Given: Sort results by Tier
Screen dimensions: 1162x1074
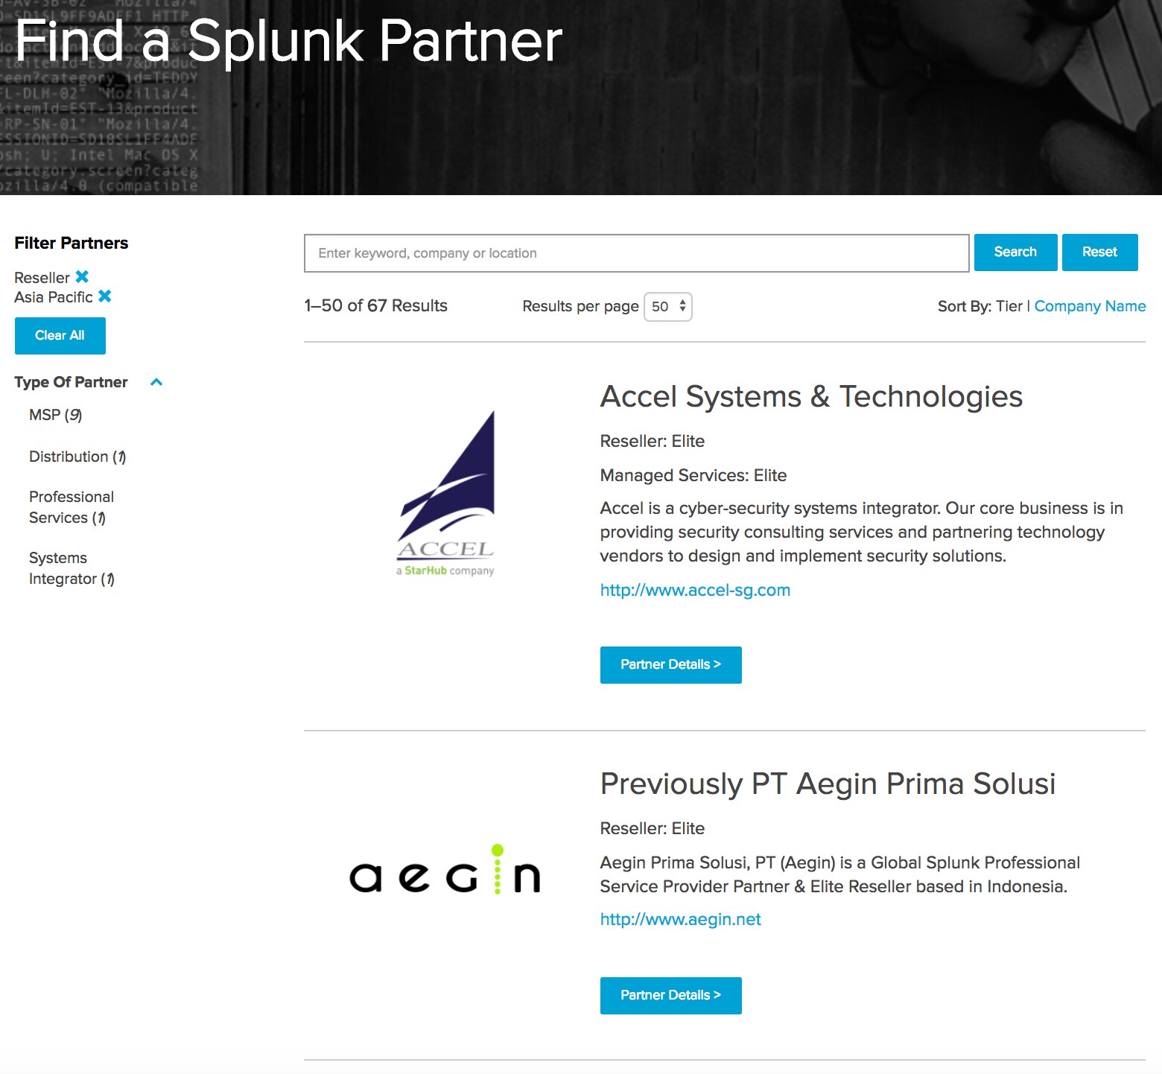Looking at the screenshot, I should click(x=1009, y=306).
